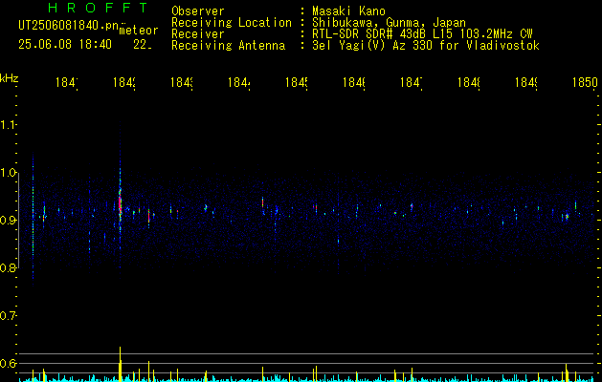Viewport: 602px width, 382px height.
Task: Select the date stamp 25.06.08 18:40
Action: (65, 45)
